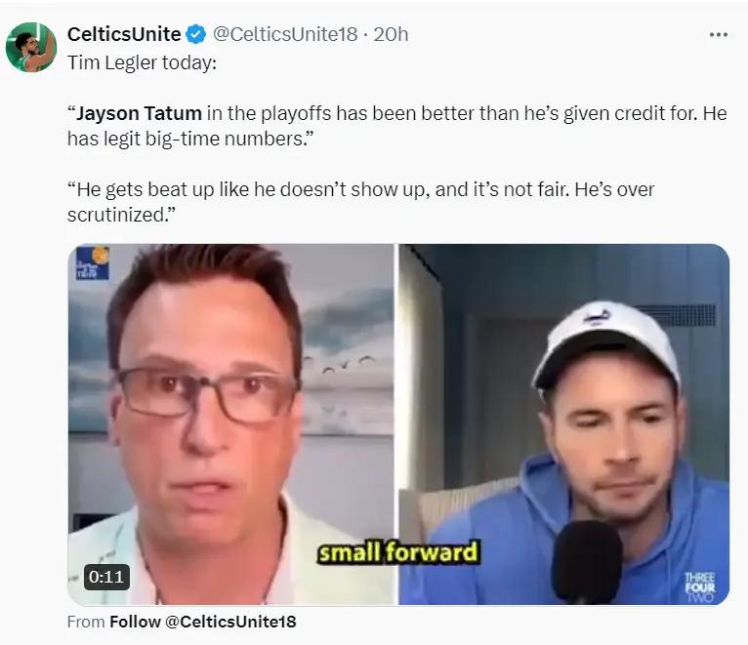Click the Three Four Two watermark logo
This screenshot has height=645, width=748.
tap(700, 587)
